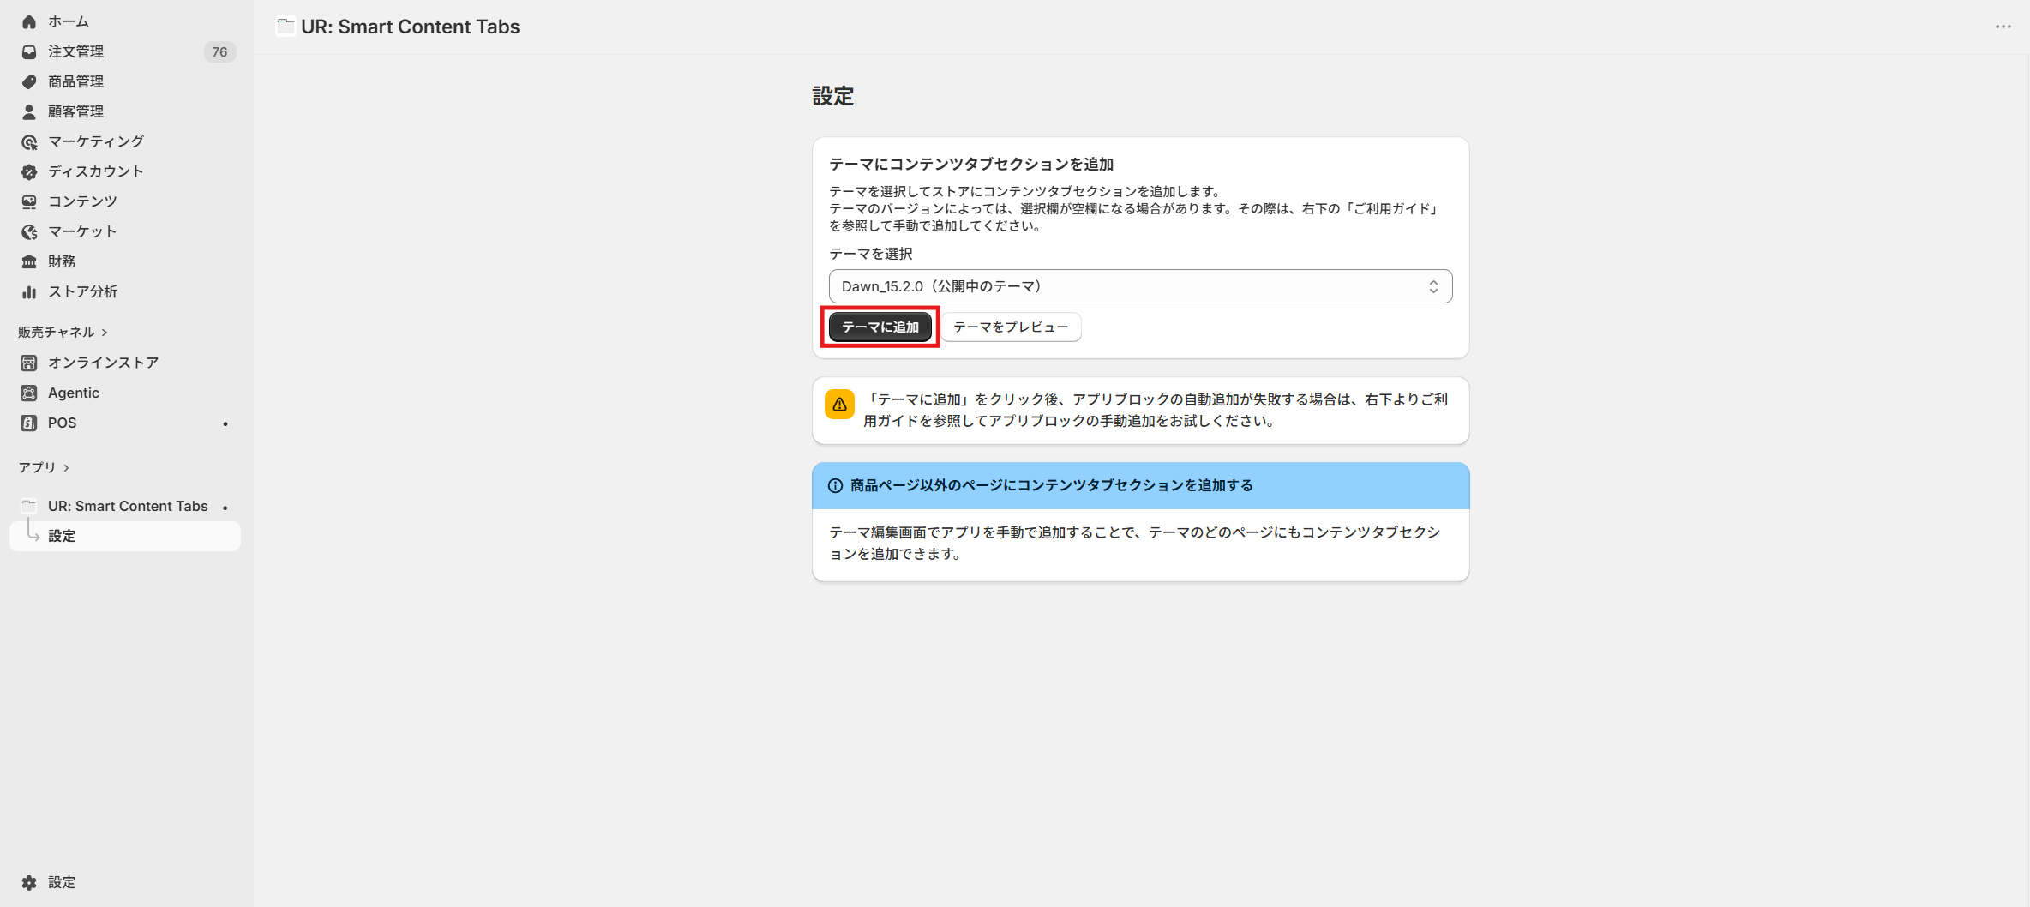Screen dimensions: 2030x907
Task: Click the Home house icon in sidebar
Action: coord(29,21)
